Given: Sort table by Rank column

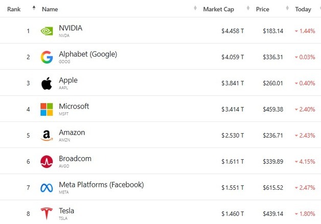Looking at the screenshot, I should 14,9.
